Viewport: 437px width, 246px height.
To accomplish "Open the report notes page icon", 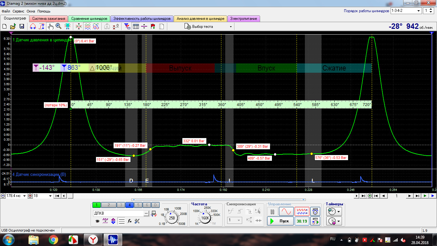I will 162,27.
